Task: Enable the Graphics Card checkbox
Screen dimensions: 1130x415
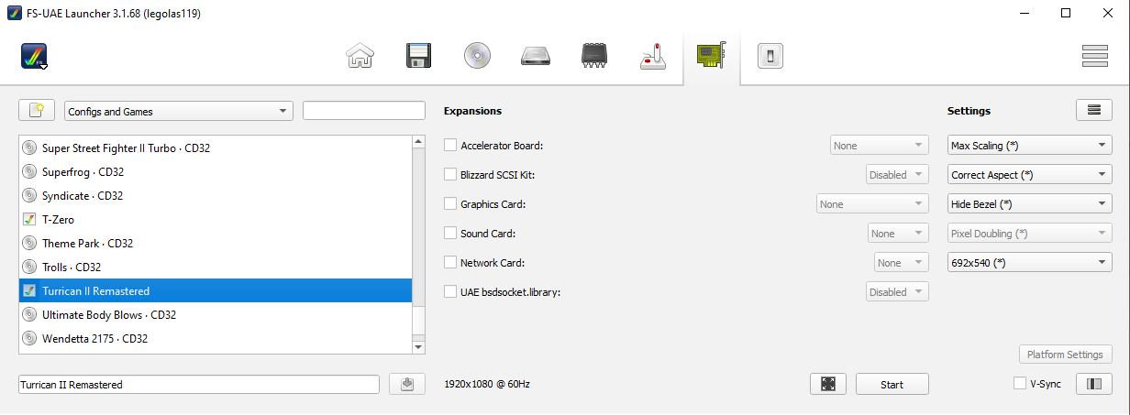Action: 450,203
